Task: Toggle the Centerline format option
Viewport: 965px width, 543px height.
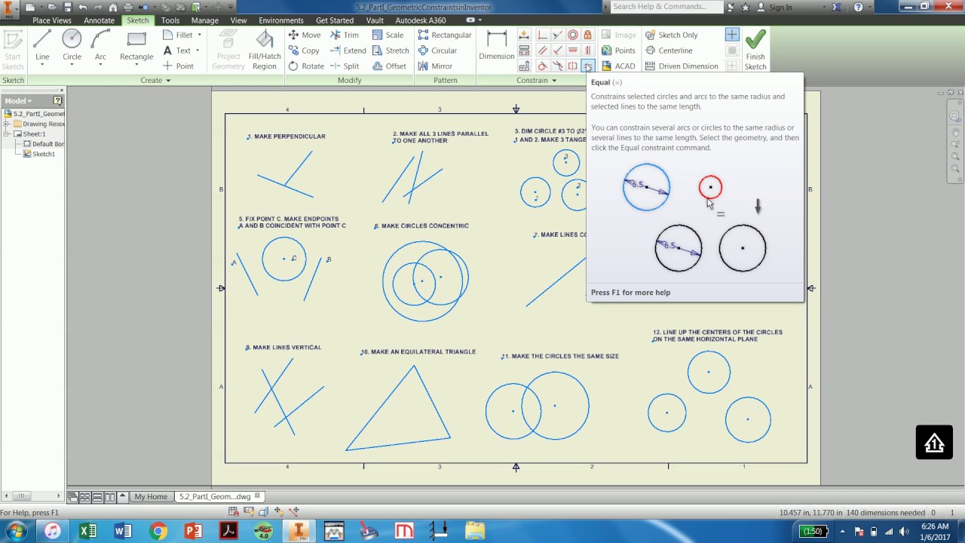Action: click(669, 51)
